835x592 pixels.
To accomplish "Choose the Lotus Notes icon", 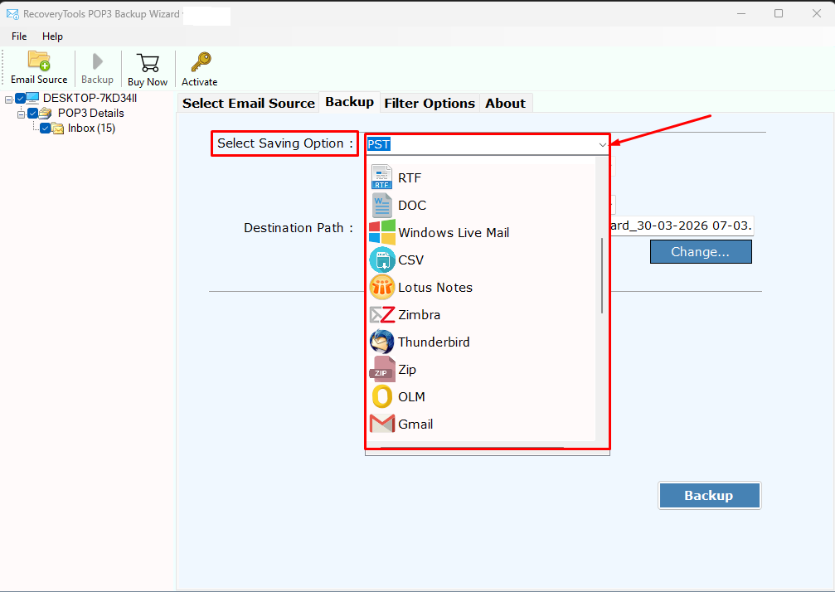I will [381, 287].
